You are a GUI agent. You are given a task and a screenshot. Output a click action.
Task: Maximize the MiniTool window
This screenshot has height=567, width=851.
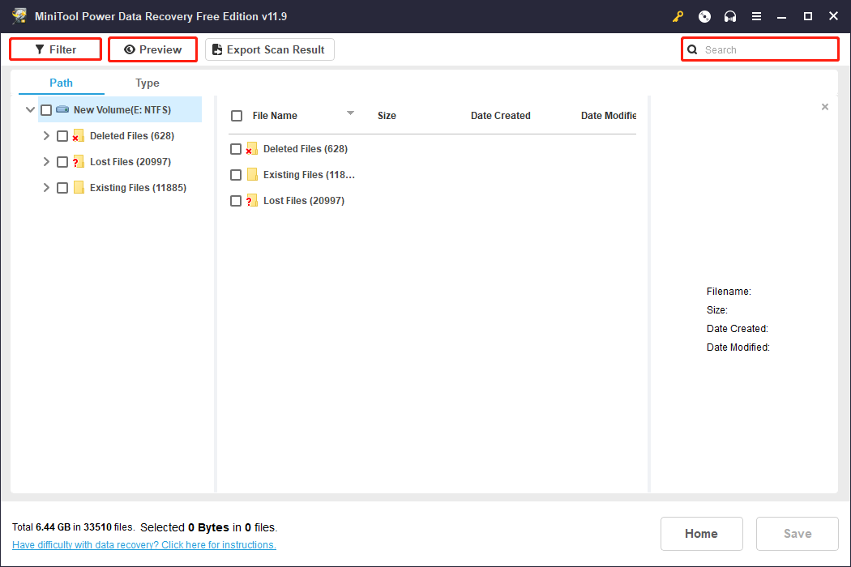[807, 17]
